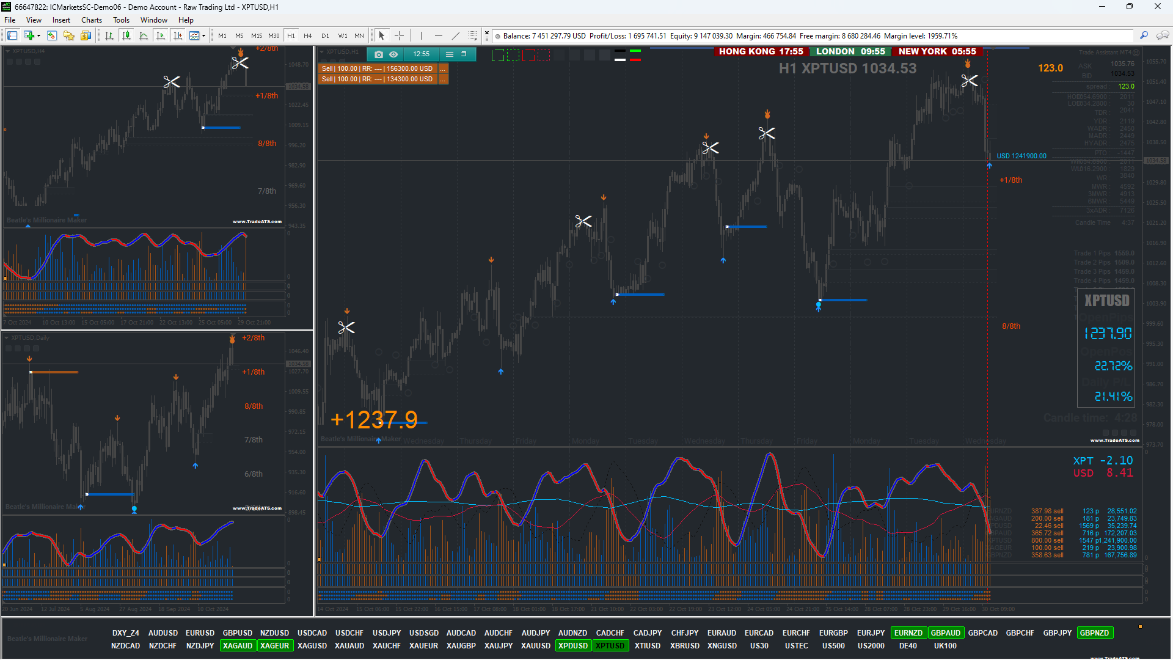The width and height of the screenshot is (1173, 660).
Task: Expand the new chart dropdown arrow
Action: pos(38,36)
